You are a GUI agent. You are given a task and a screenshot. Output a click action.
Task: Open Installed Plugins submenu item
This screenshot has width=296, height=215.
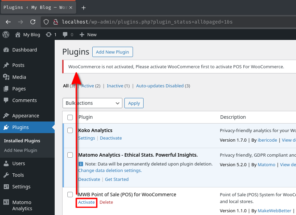tap(22, 141)
